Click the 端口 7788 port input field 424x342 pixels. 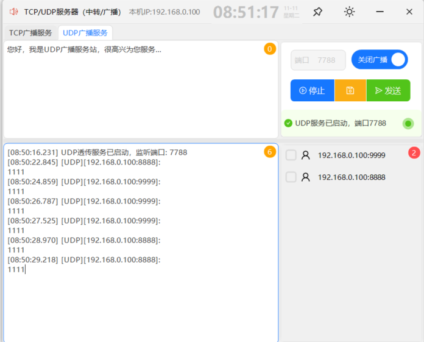coord(318,60)
